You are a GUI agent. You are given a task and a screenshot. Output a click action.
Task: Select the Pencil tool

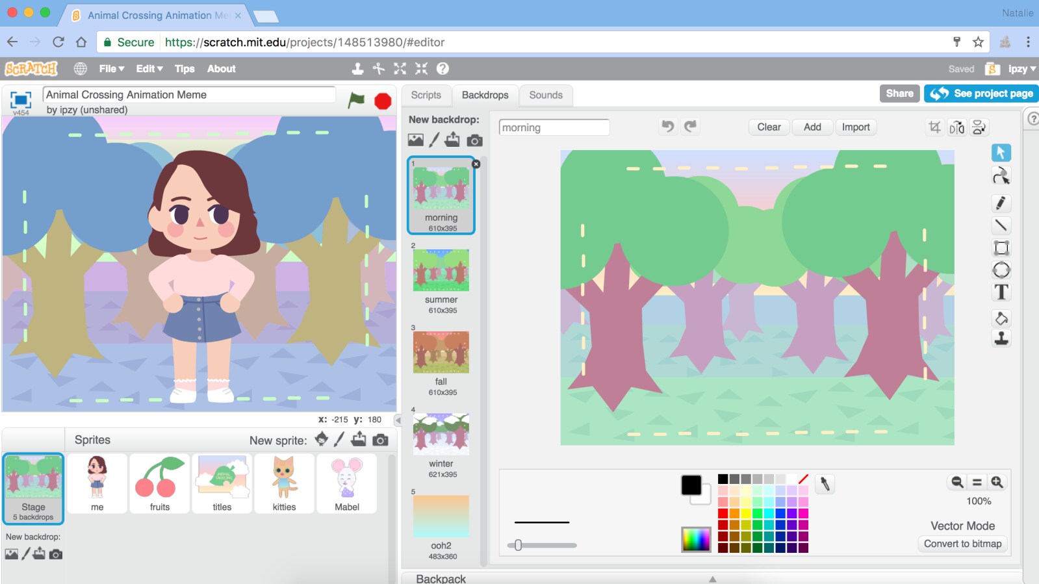point(1001,203)
